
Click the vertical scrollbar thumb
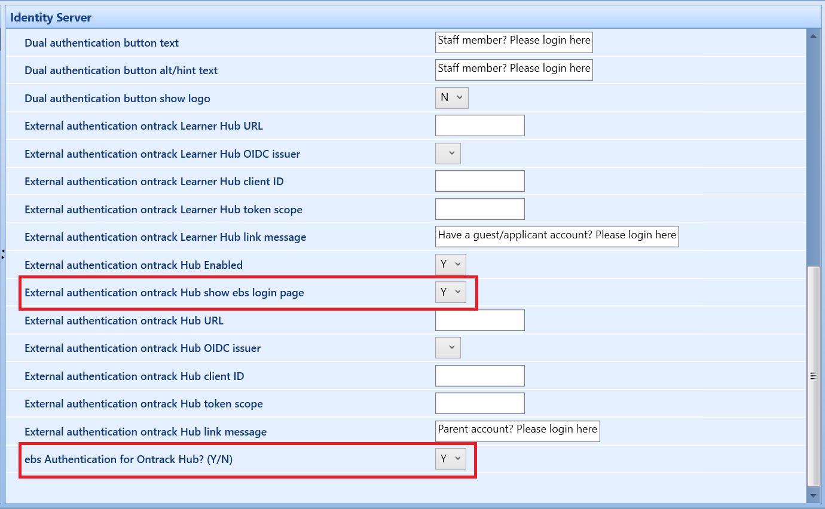click(x=813, y=376)
